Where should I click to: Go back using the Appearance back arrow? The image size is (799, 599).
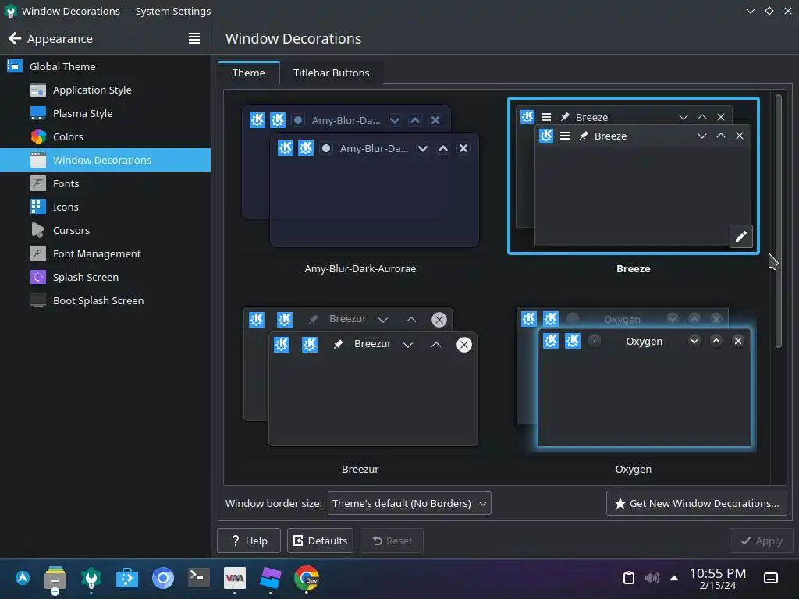(15, 39)
